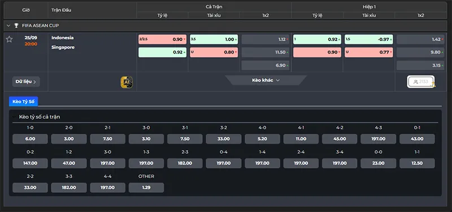Select first-half over 1.5 odds -0.97
Screen dimensions: 452x212
369,39
